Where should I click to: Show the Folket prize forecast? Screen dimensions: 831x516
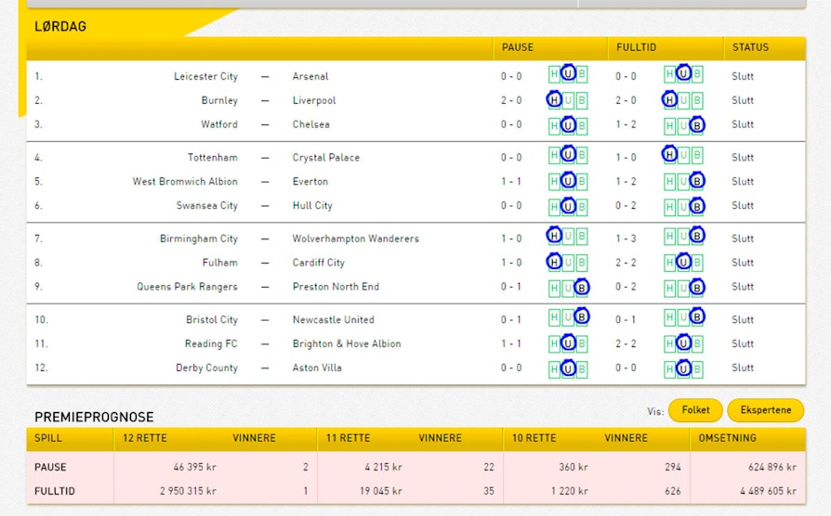click(695, 410)
